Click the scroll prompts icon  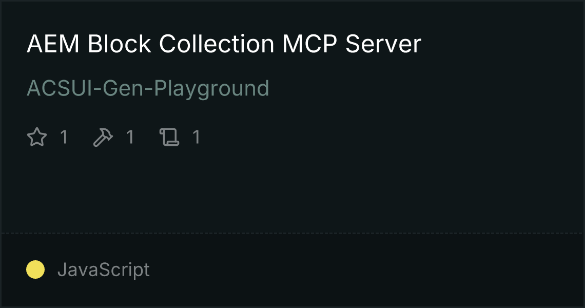(169, 137)
